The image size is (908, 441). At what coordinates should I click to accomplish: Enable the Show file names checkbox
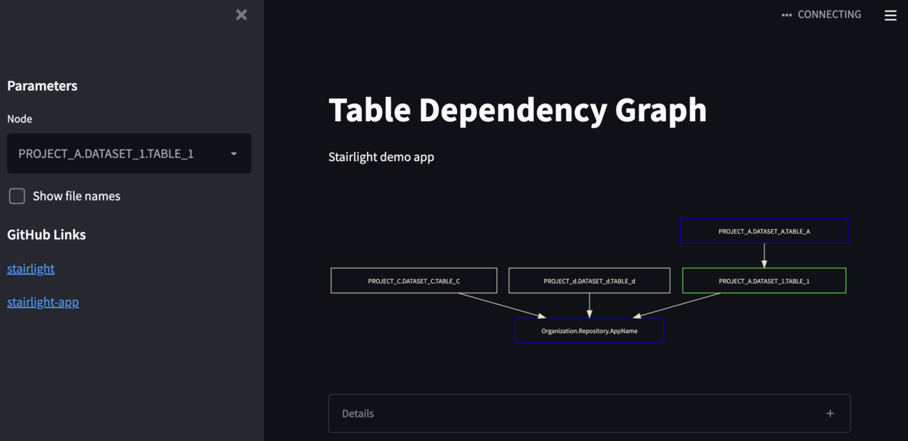17,196
